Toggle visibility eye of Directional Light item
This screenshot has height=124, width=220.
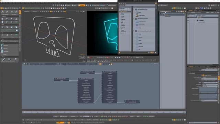pos(188,22)
